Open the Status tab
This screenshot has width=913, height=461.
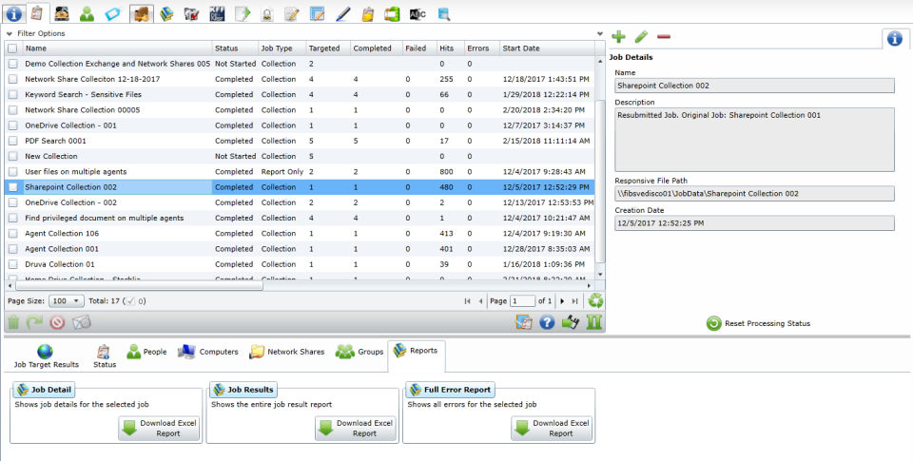coord(105,355)
